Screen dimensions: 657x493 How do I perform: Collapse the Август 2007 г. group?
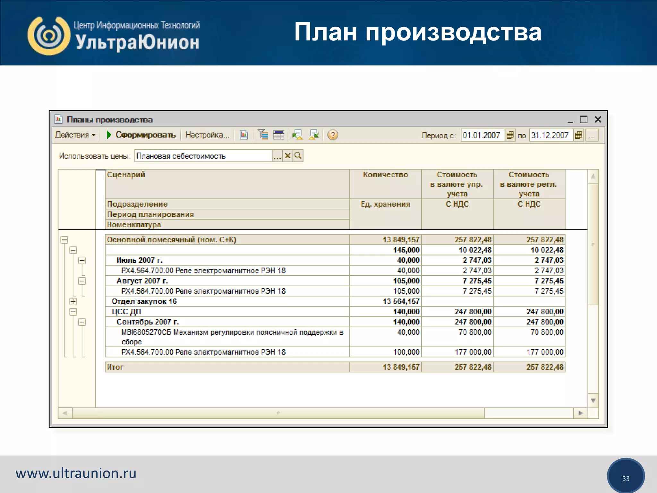click(82, 281)
